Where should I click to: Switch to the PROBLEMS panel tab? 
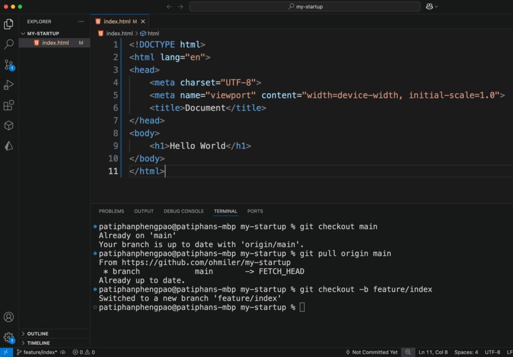(111, 211)
